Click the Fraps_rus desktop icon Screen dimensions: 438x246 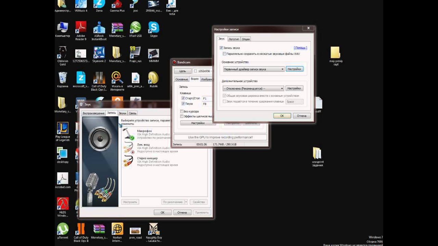[x=136, y=55]
